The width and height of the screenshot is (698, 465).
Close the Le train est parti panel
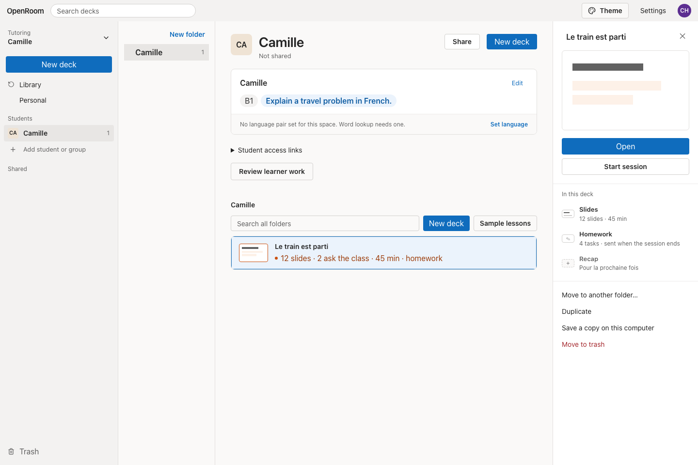coord(682,36)
